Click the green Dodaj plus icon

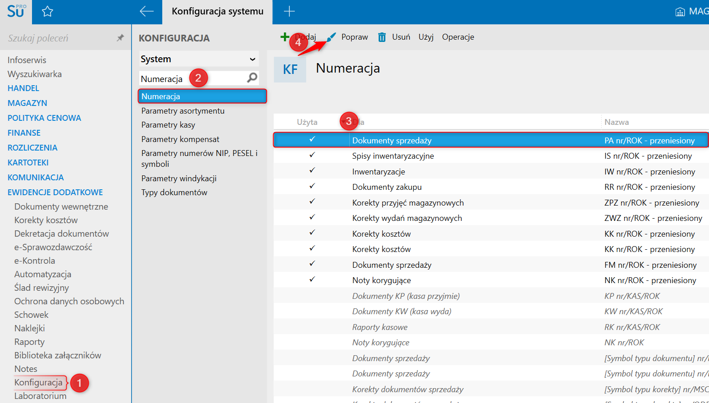285,37
